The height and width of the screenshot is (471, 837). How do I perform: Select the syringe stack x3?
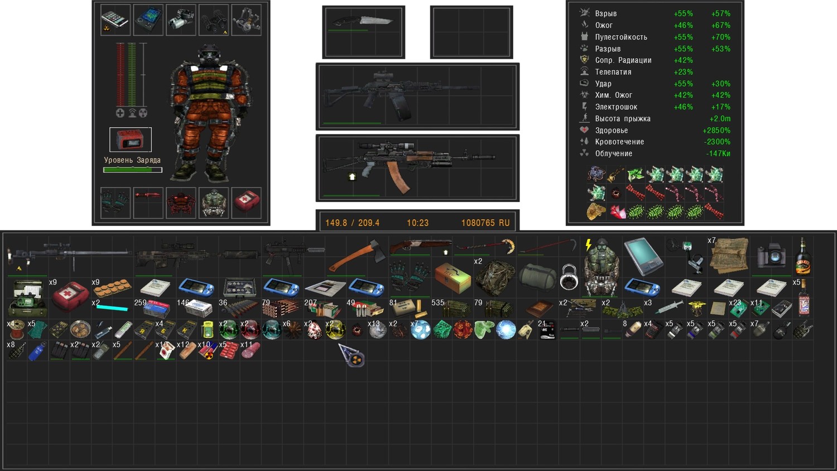665,309
